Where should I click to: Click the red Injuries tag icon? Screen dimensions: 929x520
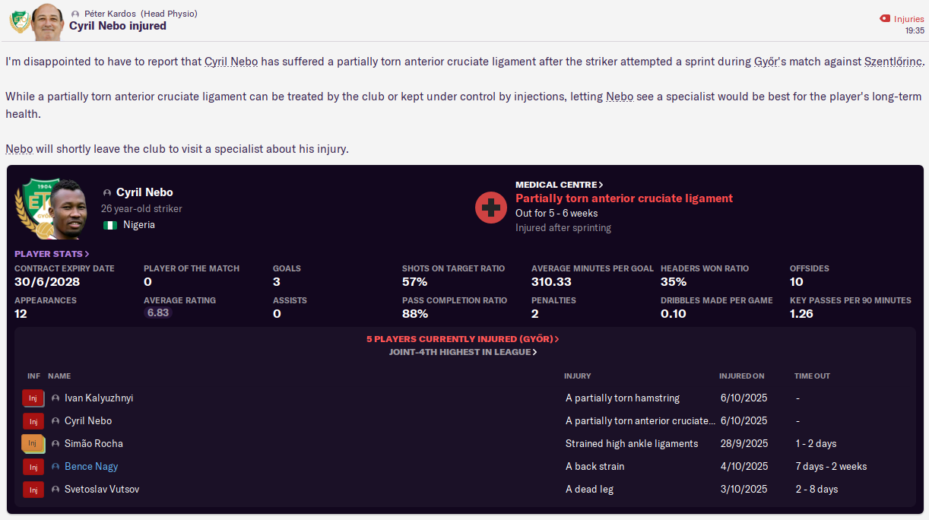click(x=885, y=19)
